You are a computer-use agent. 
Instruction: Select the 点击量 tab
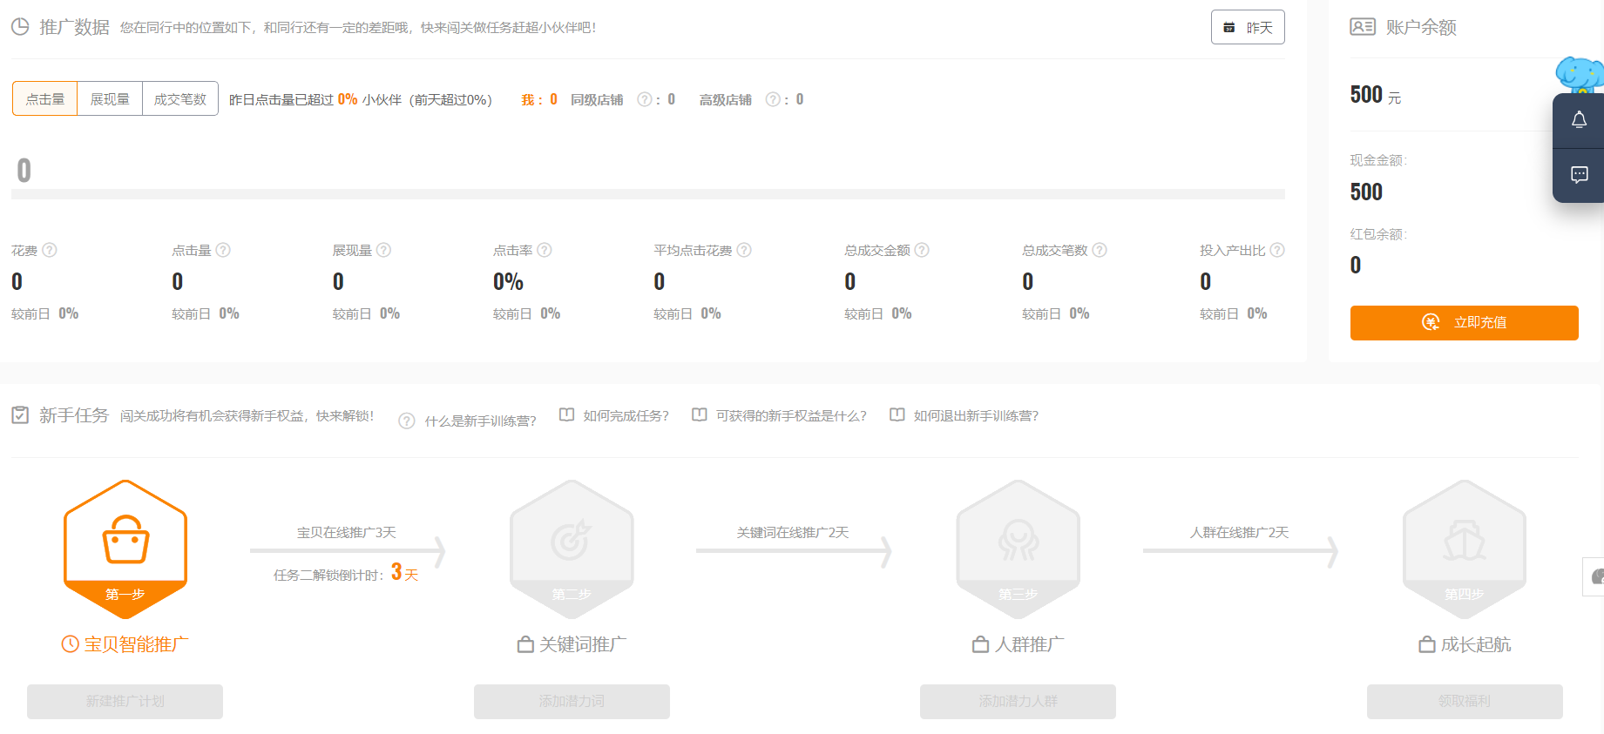[45, 98]
